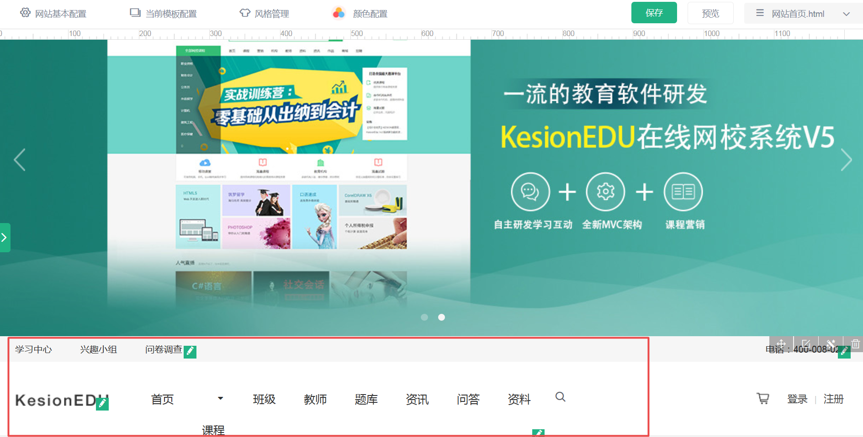Select the second carousel indicator dot
The width and height of the screenshot is (863, 437).
(441, 317)
